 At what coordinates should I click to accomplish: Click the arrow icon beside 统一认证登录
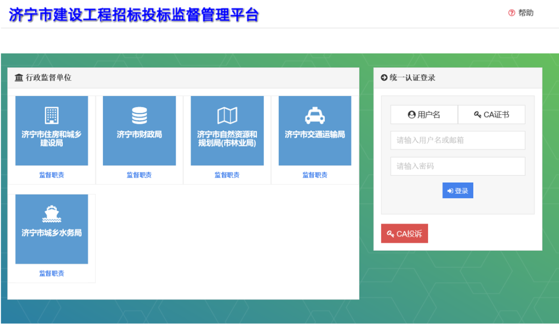click(384, 77)
